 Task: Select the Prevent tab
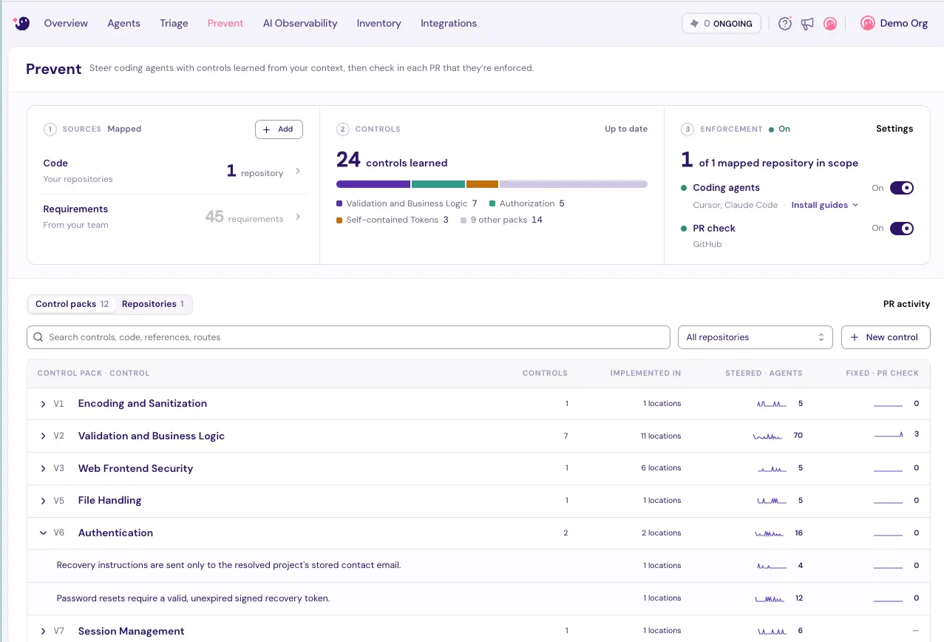225,24
